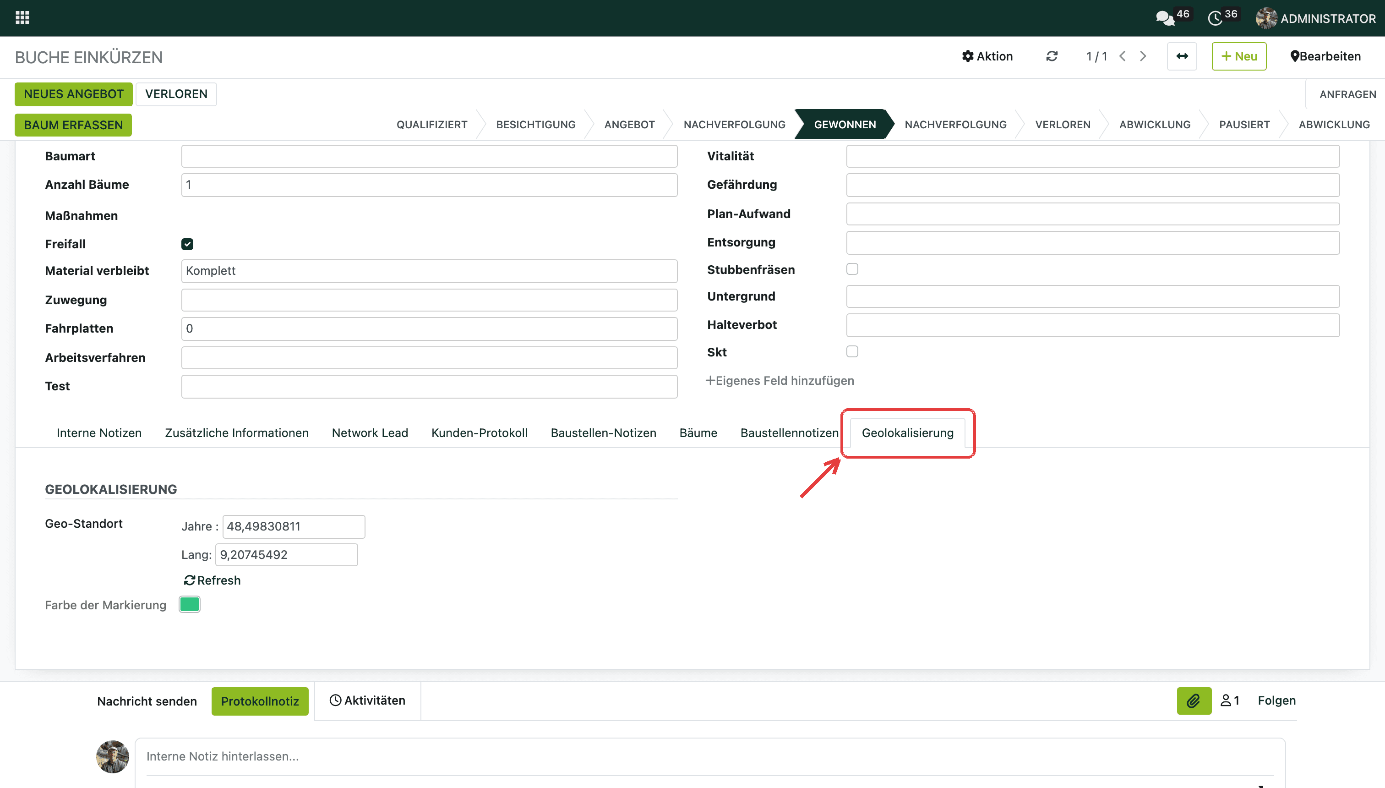This screenshot has height=788, width=1385.
Task: Mark opportunity with the Verloren button
Action: [176, 94]
